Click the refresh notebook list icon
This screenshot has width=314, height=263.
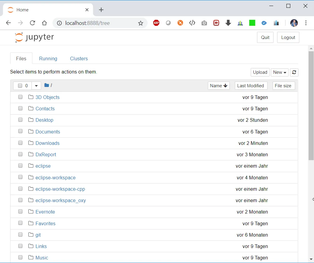click(x=294, y=72)
